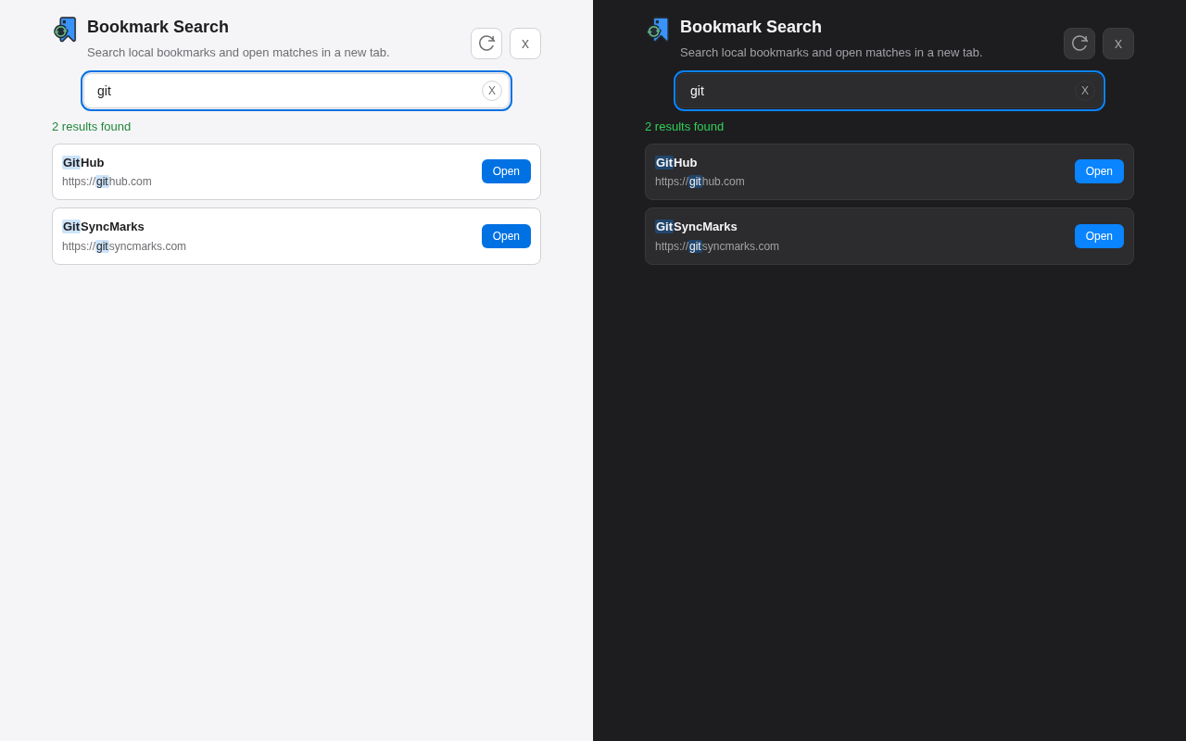Clear the search field in the dark panel
The height and width of the screenshot is (741, 1186).
tap(1084, 90)
